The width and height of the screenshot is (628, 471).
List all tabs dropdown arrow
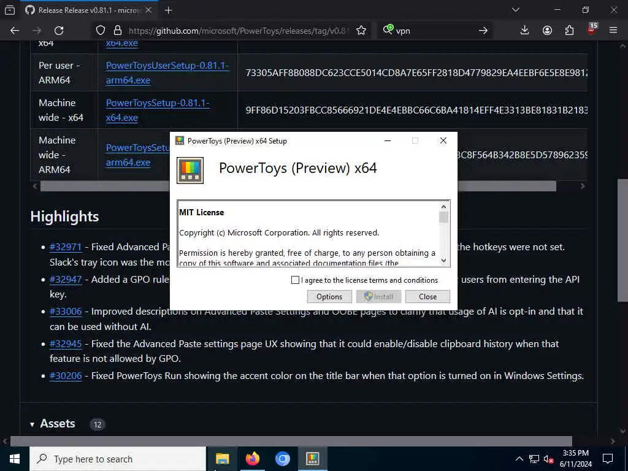tap(516, 10)
